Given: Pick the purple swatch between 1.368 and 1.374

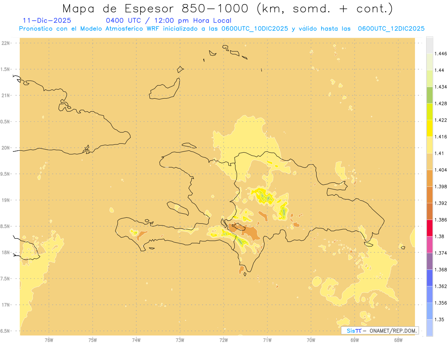Looking at the screenshot, I should [x=429, y=261].
